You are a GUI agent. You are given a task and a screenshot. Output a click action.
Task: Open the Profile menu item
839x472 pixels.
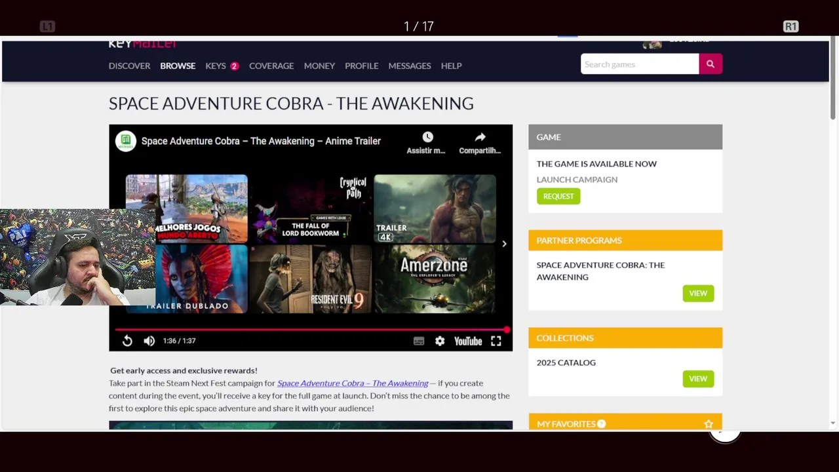pos(361,66)
